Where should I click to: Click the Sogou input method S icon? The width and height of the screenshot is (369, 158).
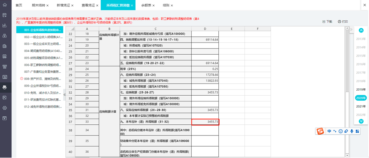[320, 132]
